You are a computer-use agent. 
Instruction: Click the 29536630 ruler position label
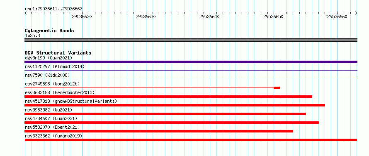pos(146,17)
